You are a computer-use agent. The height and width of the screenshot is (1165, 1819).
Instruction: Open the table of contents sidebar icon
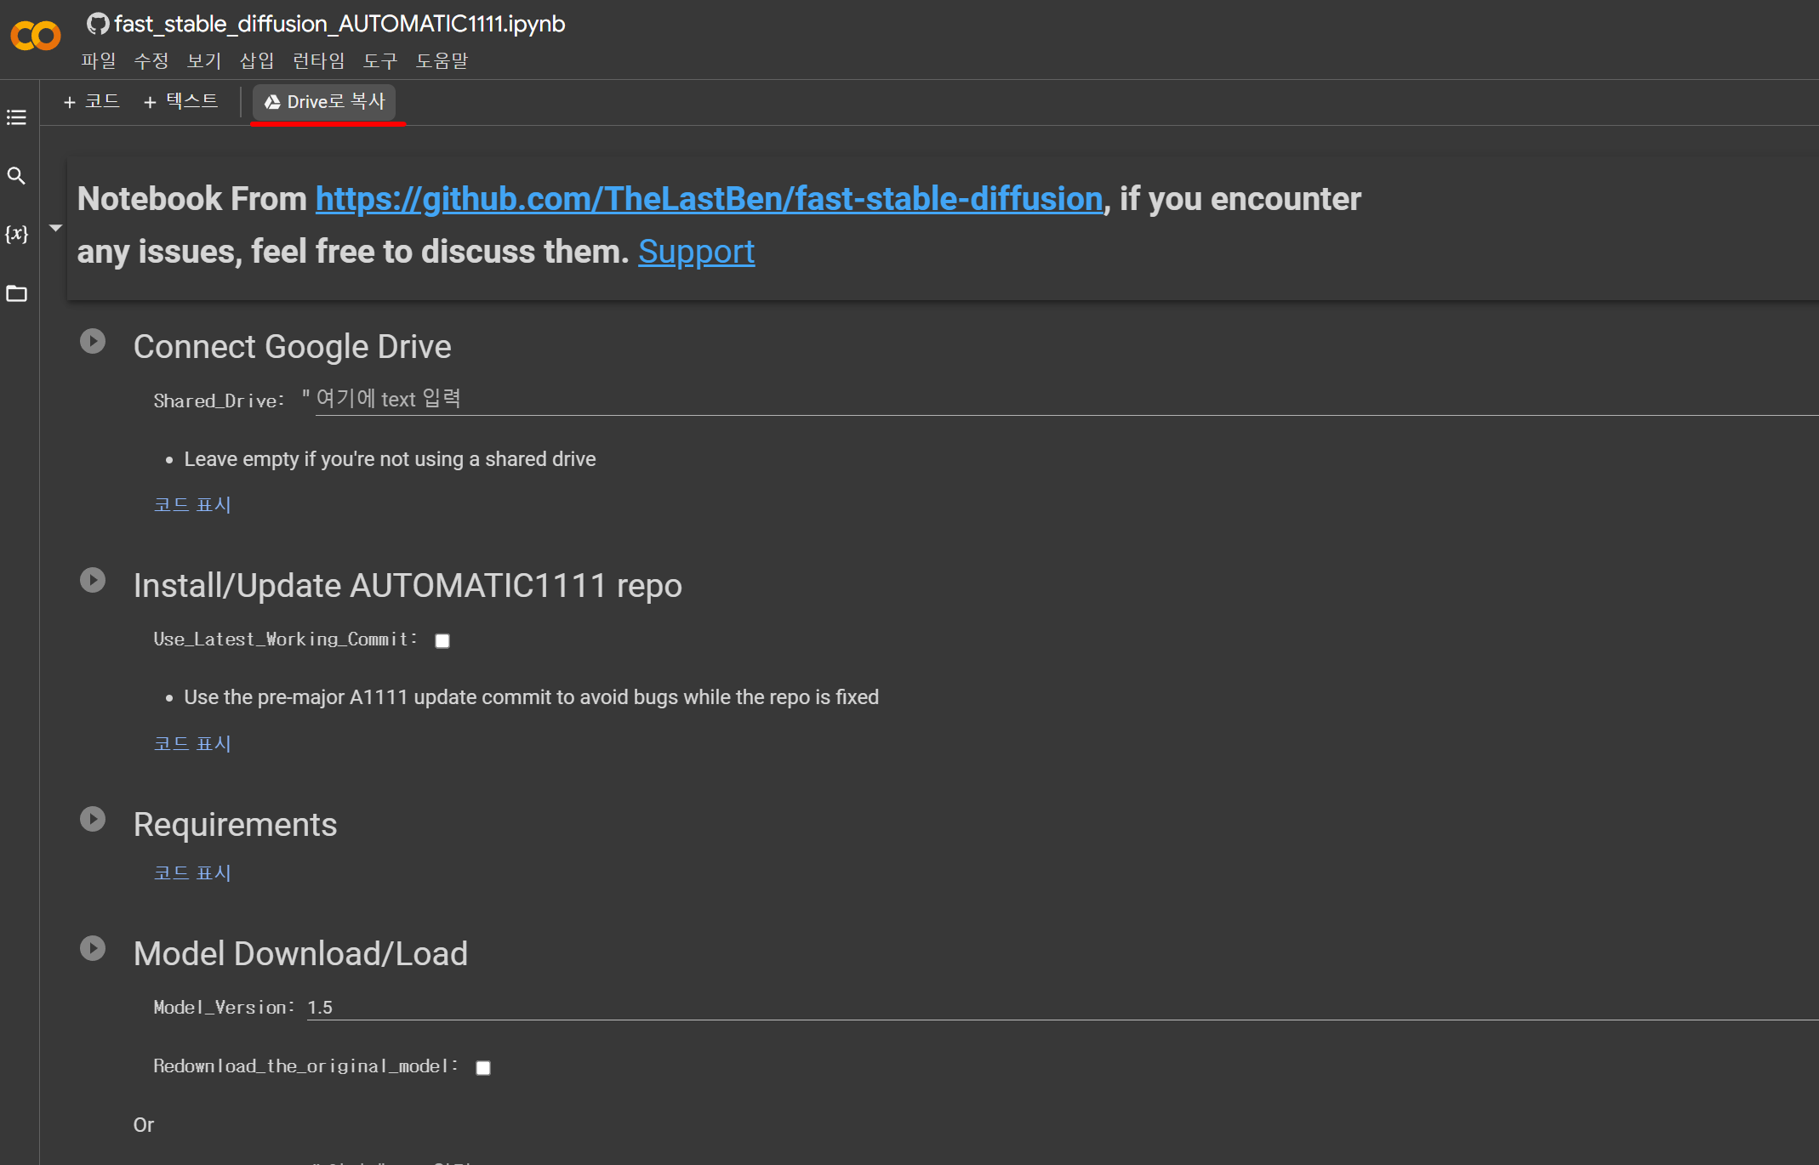(x=16, y=117)
